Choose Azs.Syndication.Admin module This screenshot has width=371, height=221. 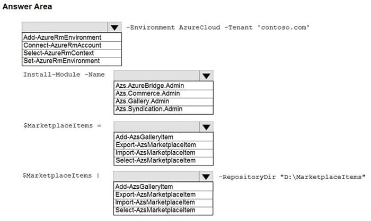tap(163, 109)
